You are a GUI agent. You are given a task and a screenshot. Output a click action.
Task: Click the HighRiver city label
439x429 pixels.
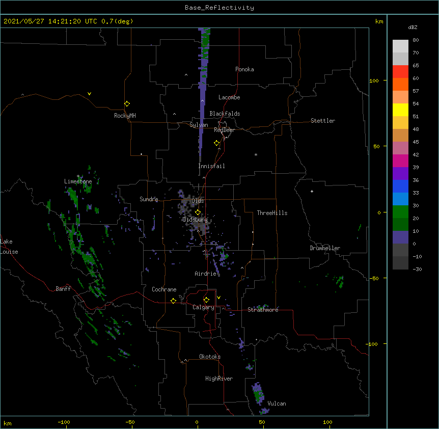click(219, 379)
